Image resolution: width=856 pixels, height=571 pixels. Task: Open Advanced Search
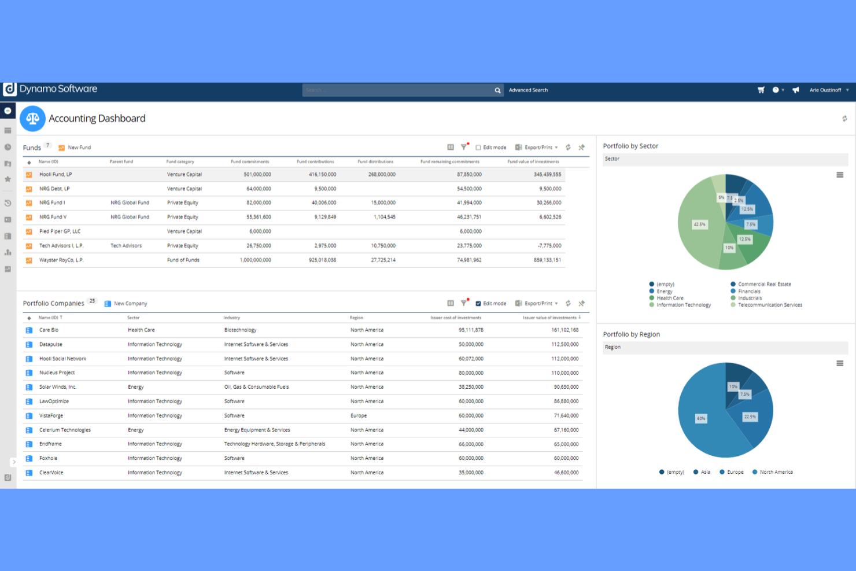(x=528, y=90)
